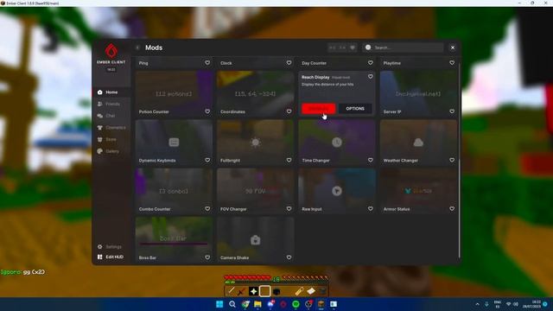Favorite the Dynamic Keybinds mod
Image resolution: width=553 pixels, height=311 pixels.
point(207,160)
